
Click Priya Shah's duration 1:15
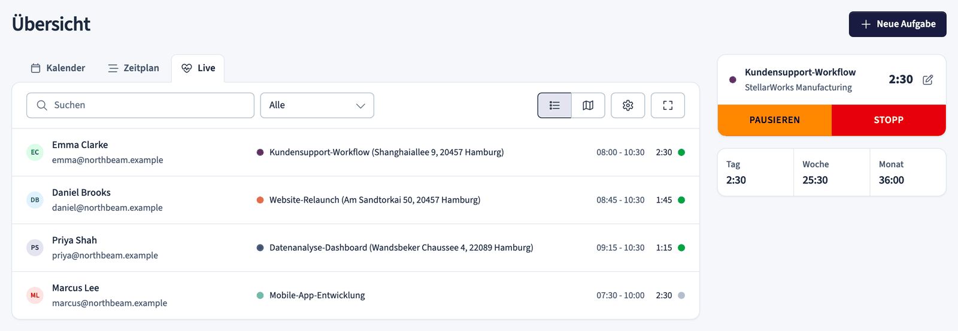point(664,248)
